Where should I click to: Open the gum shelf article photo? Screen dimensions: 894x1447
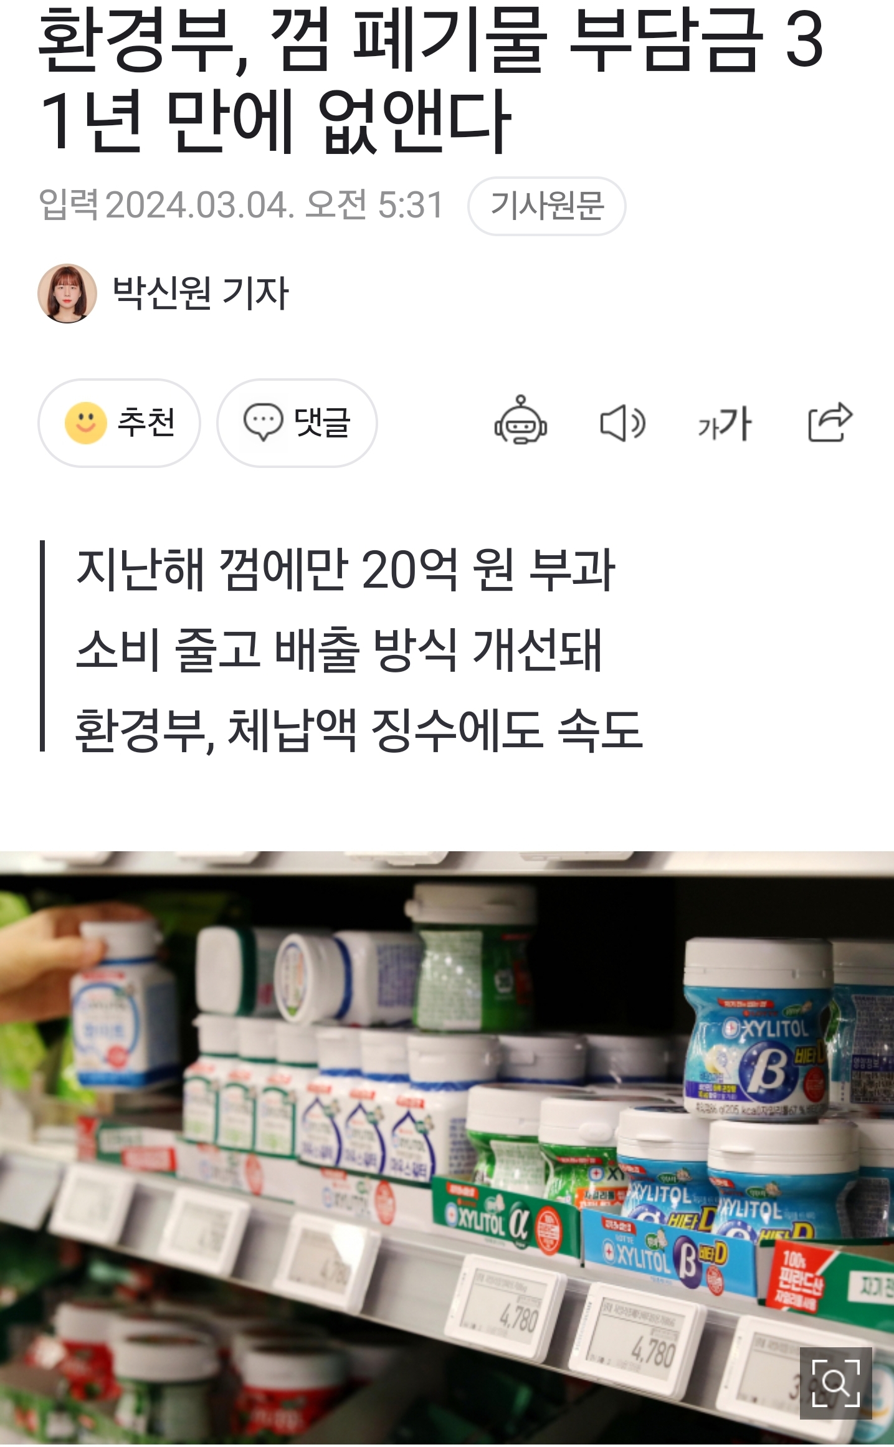point(447,1148)
